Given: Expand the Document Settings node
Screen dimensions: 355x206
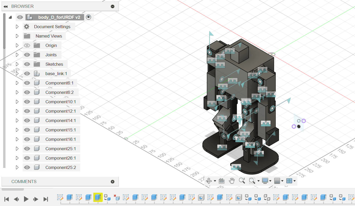Looking at the screenshot, I should pos(17,27).
